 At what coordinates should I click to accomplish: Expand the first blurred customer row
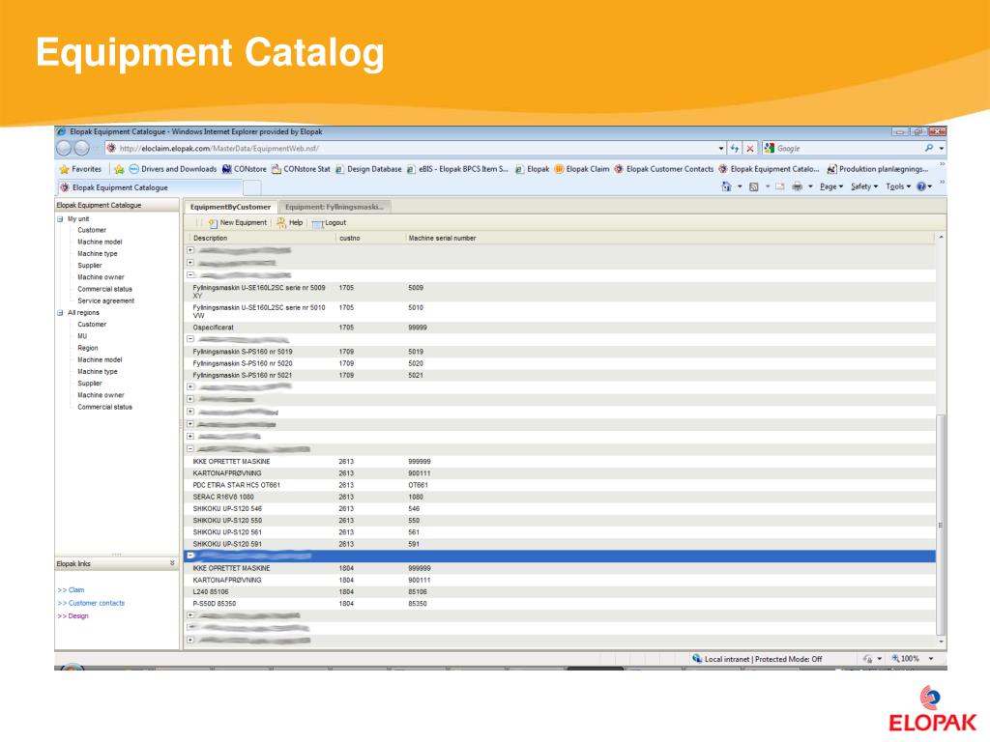click(x=190, y=250)
